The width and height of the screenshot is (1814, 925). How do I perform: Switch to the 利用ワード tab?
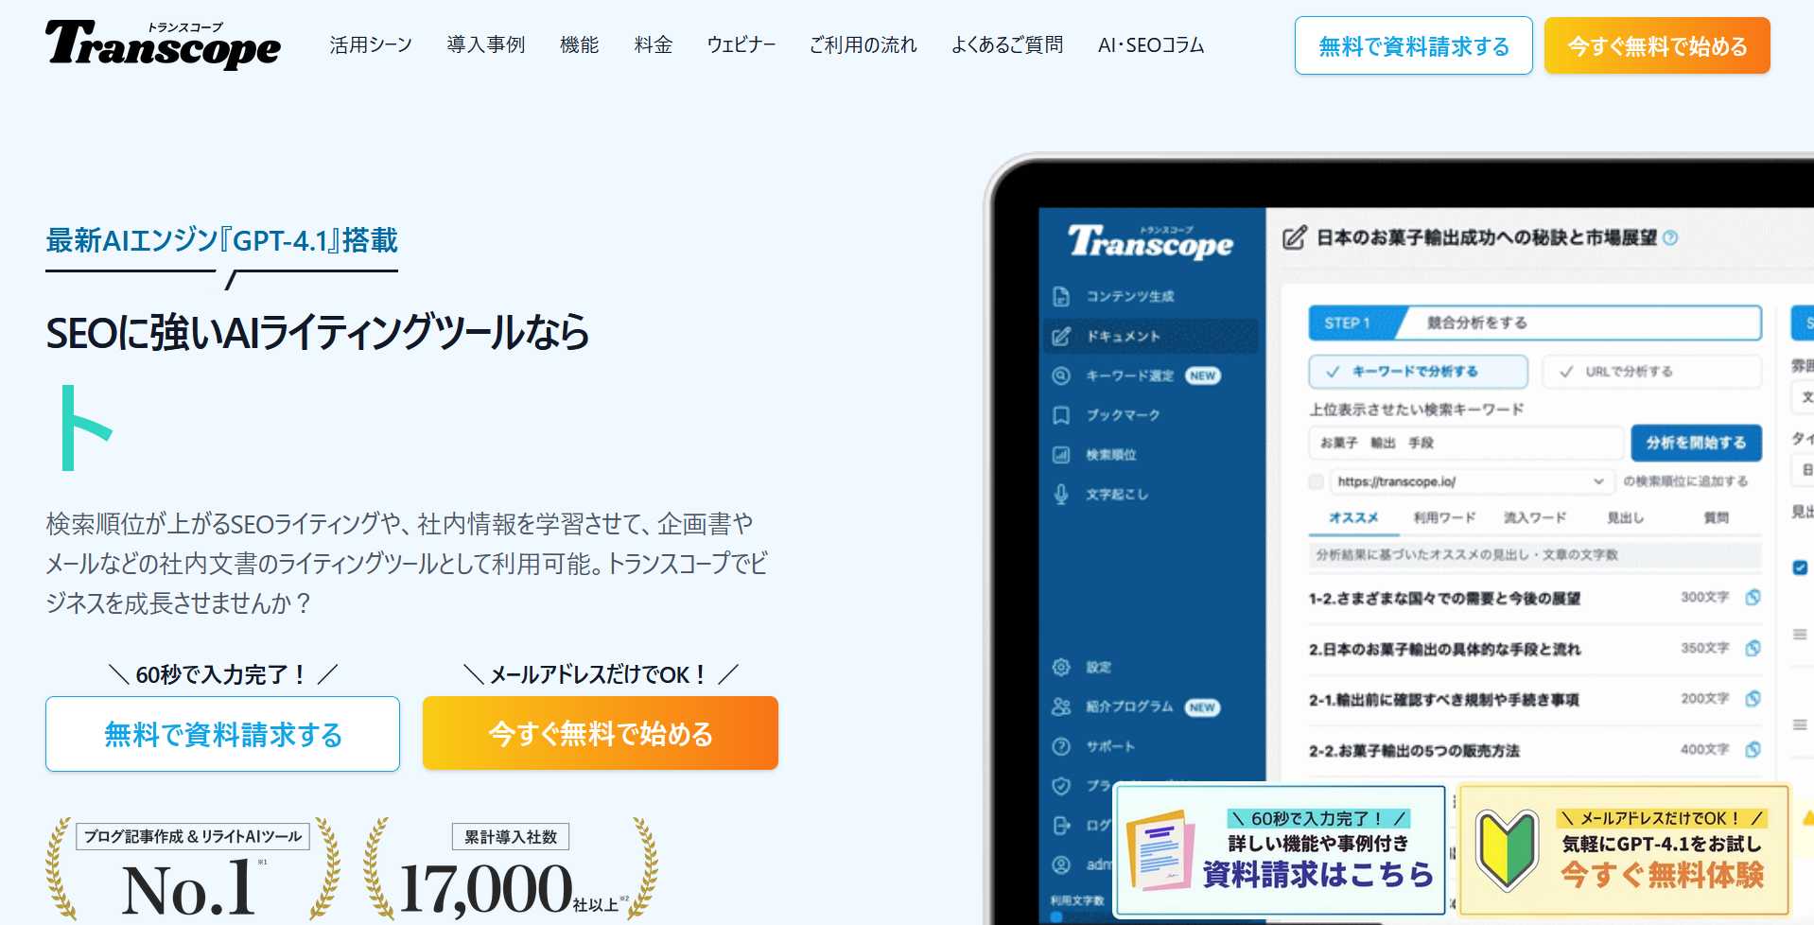[x=1443, y=517]
